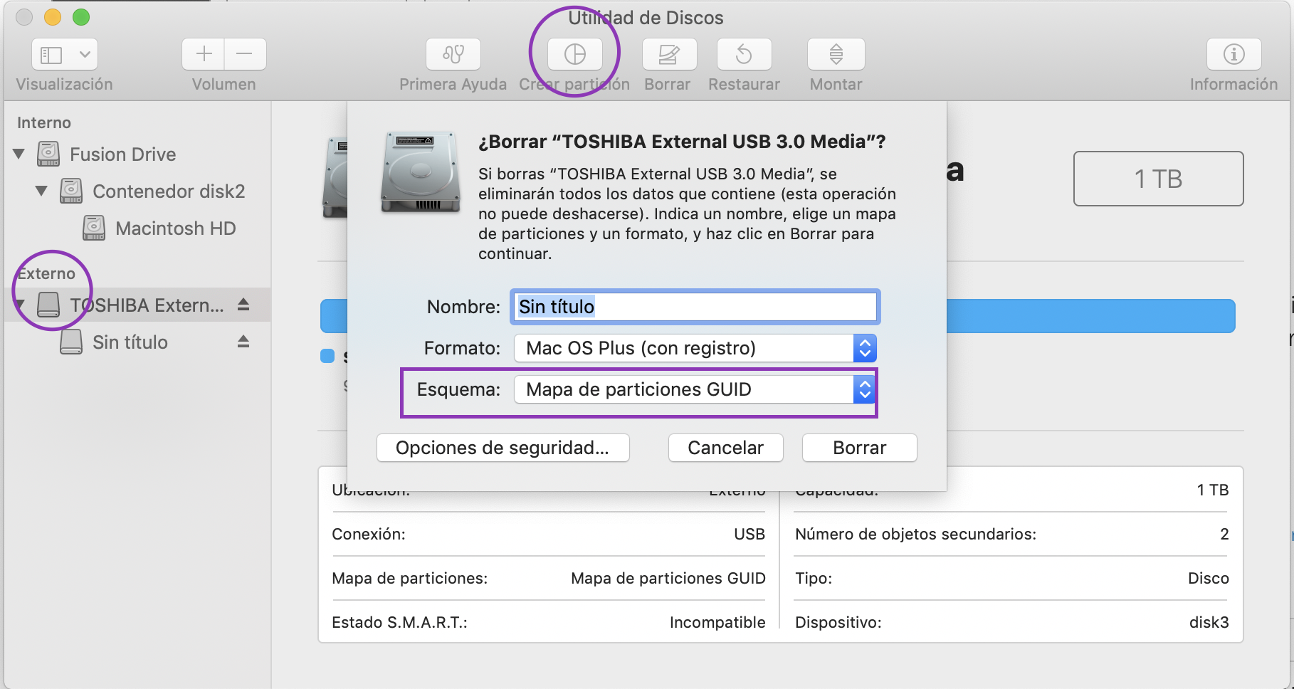Click the Restaurar toolbar icon

click(744, 54)
